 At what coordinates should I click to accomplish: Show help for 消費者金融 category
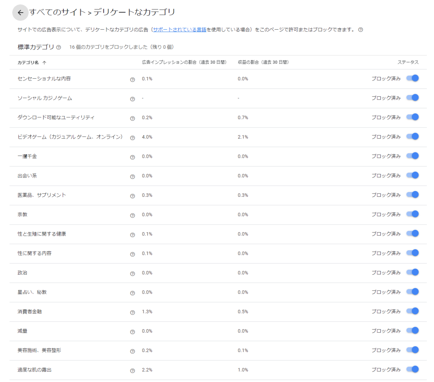point(132,312)
